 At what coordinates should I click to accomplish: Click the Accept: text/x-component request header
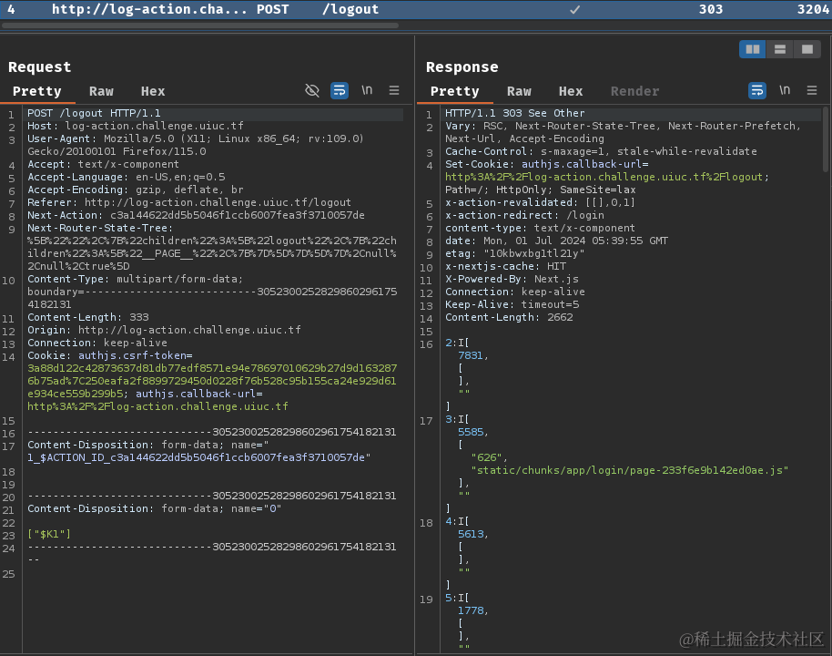pos(104,164)
